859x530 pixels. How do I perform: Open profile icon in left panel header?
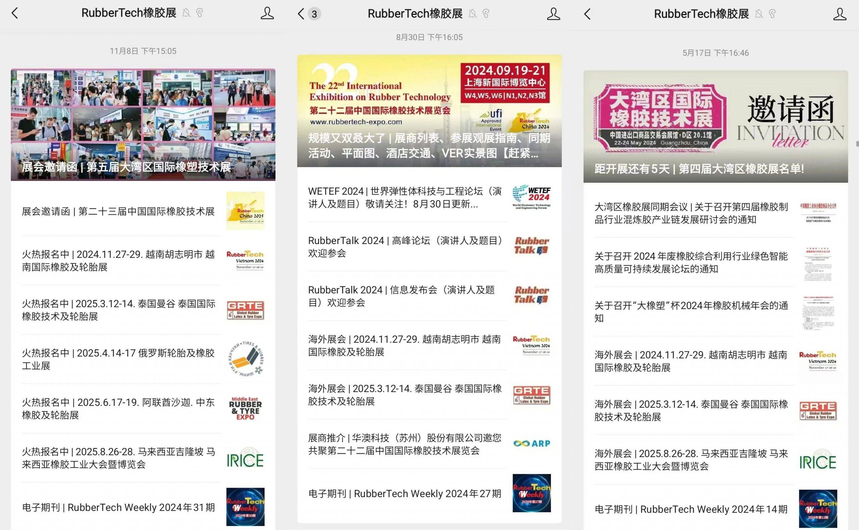[267, 13]
